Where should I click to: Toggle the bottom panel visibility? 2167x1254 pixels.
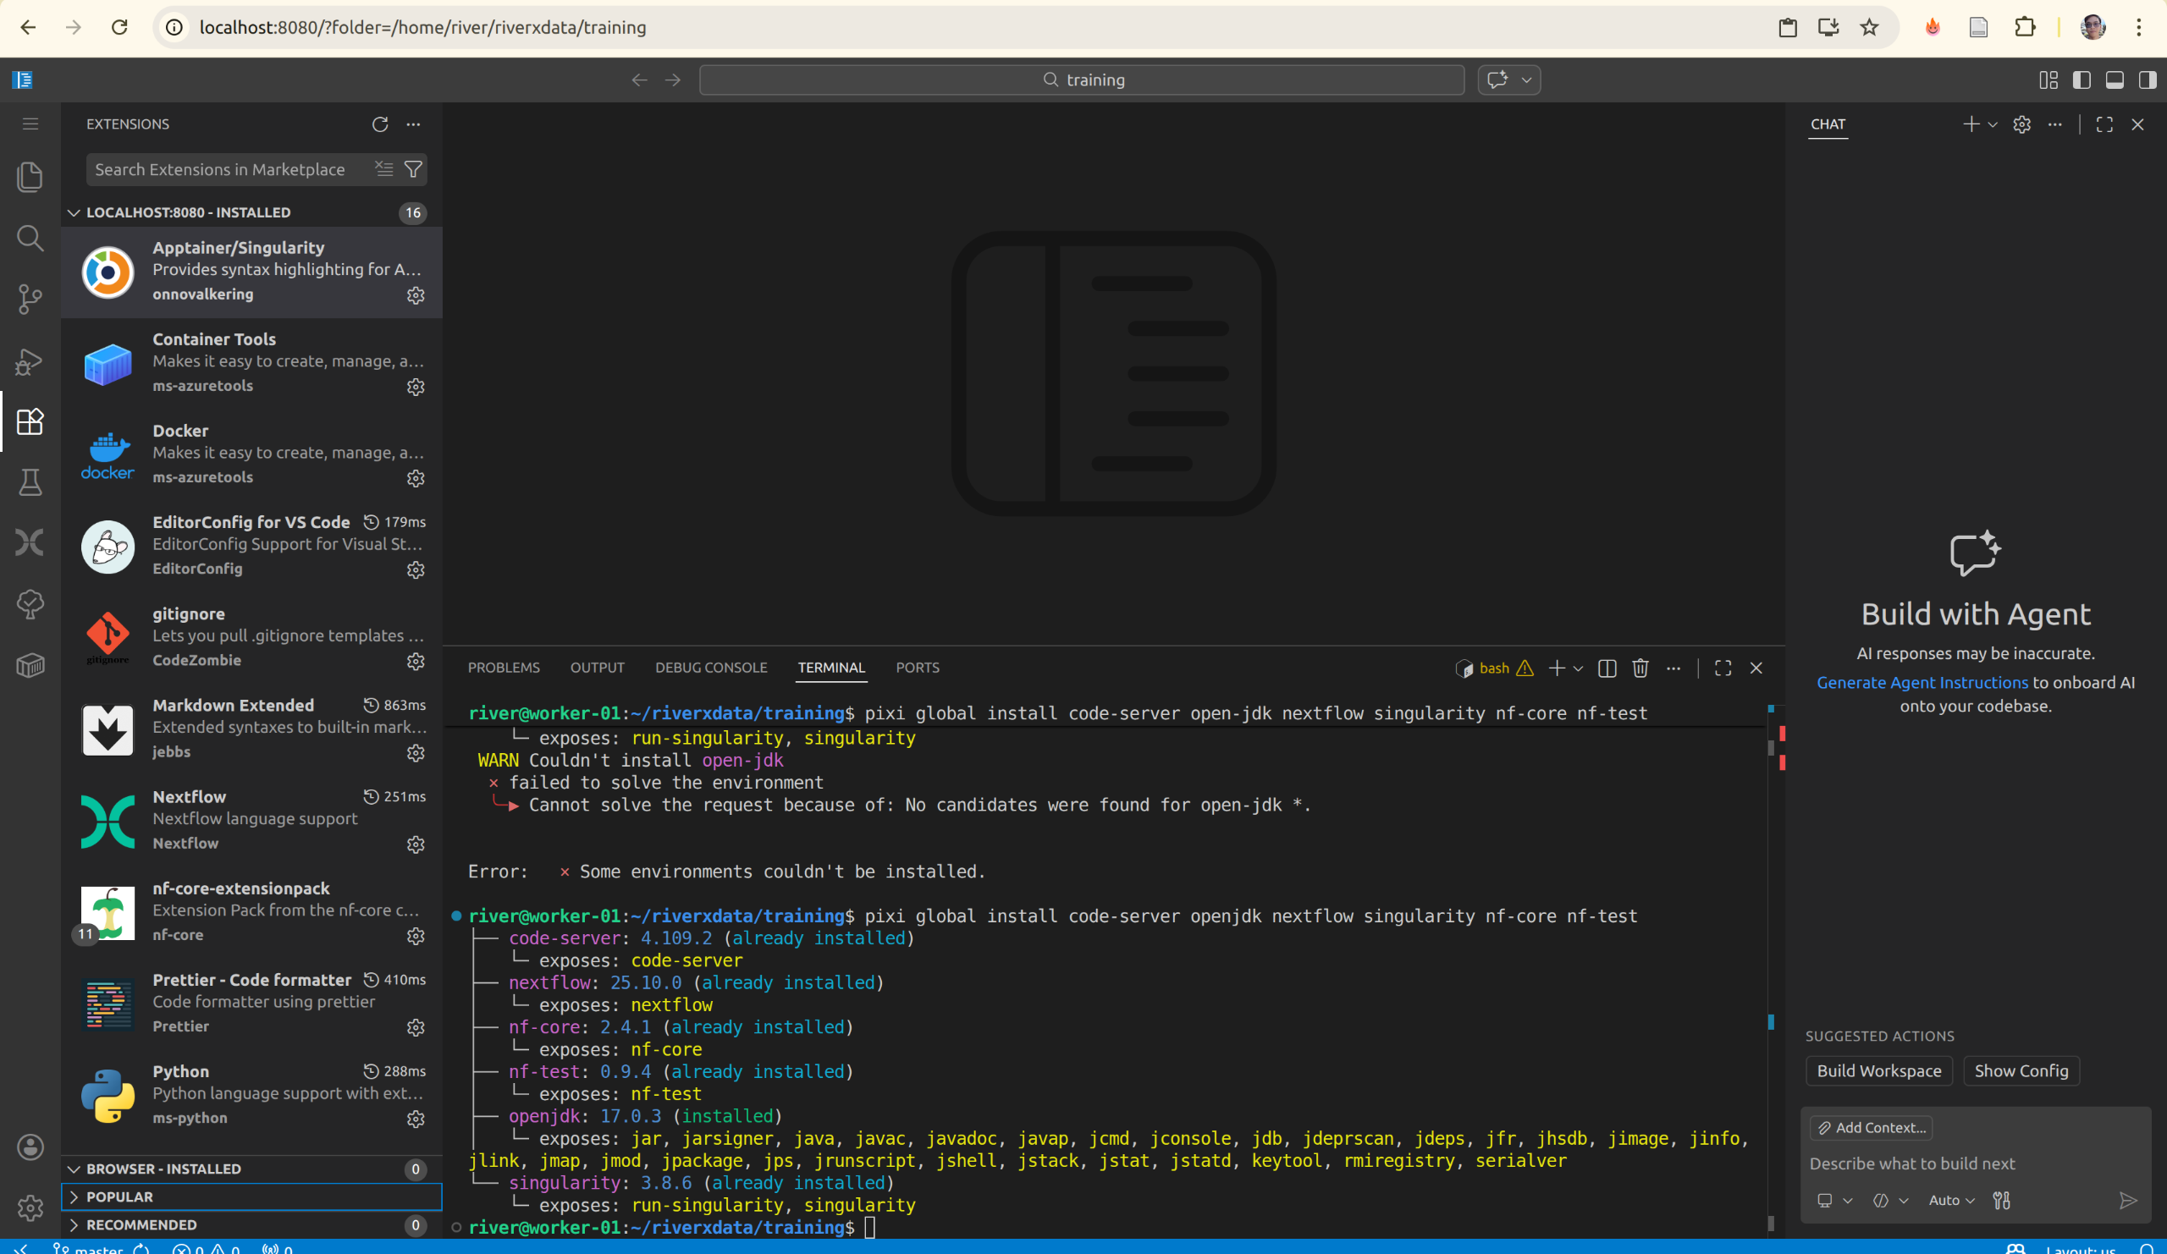(2115, 80)
